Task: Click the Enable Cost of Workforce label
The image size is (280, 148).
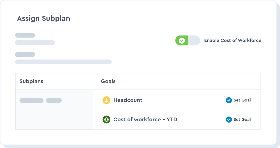Action: (x=233, y=41)
